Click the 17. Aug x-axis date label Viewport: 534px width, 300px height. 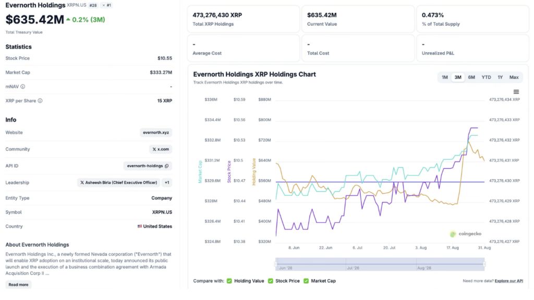point(453,247)
